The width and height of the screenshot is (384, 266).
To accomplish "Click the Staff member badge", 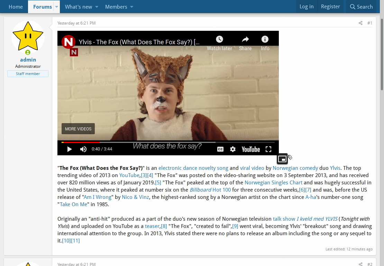I will click(28, 74).
